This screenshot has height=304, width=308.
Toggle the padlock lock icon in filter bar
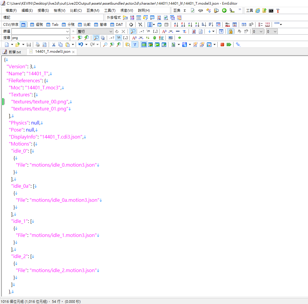click(230, 31)
